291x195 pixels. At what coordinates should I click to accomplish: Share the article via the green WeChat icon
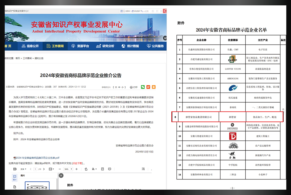tap(143, 87)
